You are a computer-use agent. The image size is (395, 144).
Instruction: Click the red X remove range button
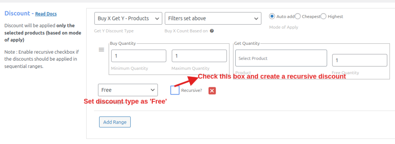[212, 91]
